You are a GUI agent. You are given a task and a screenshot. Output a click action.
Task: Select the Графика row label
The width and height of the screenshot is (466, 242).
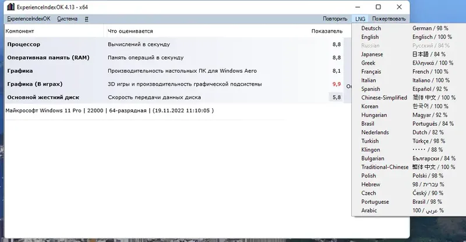[20, 70]
